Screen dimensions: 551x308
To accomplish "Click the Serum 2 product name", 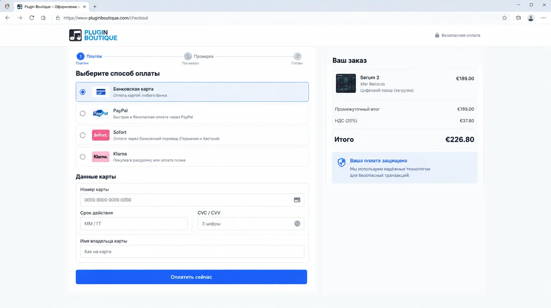I will (370, 77).
